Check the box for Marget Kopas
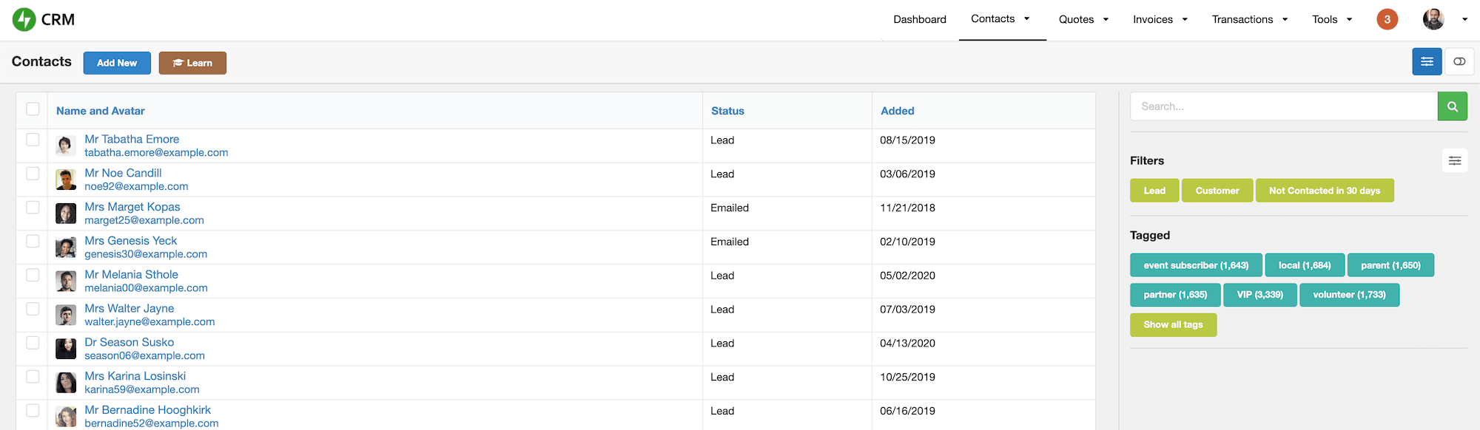 click(x=33, y=207)
